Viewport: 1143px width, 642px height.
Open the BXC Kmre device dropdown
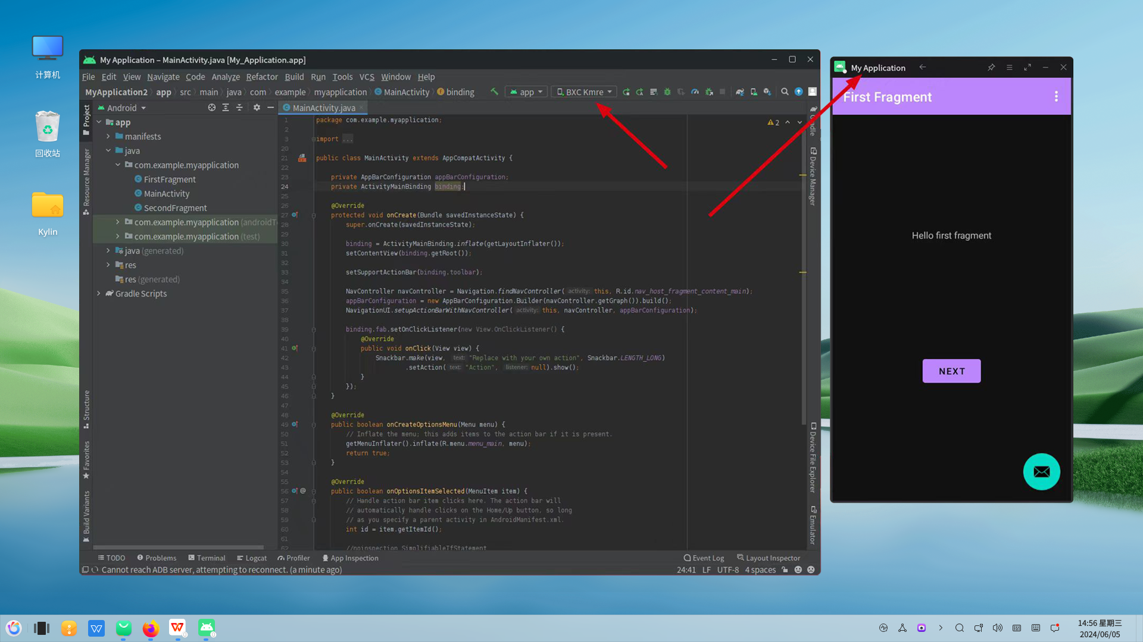[x=584, y=92]
